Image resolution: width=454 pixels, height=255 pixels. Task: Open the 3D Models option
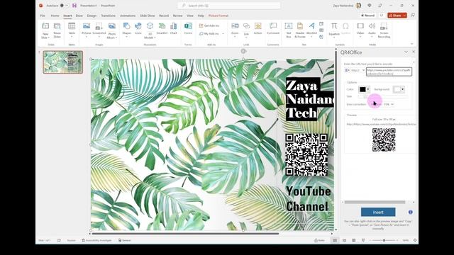tap(150, 30)
